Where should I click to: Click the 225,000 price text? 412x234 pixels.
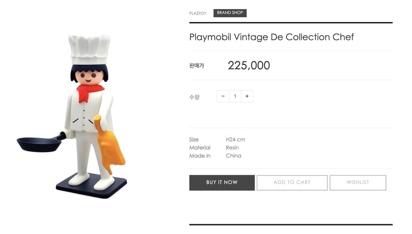coord(249,65)
